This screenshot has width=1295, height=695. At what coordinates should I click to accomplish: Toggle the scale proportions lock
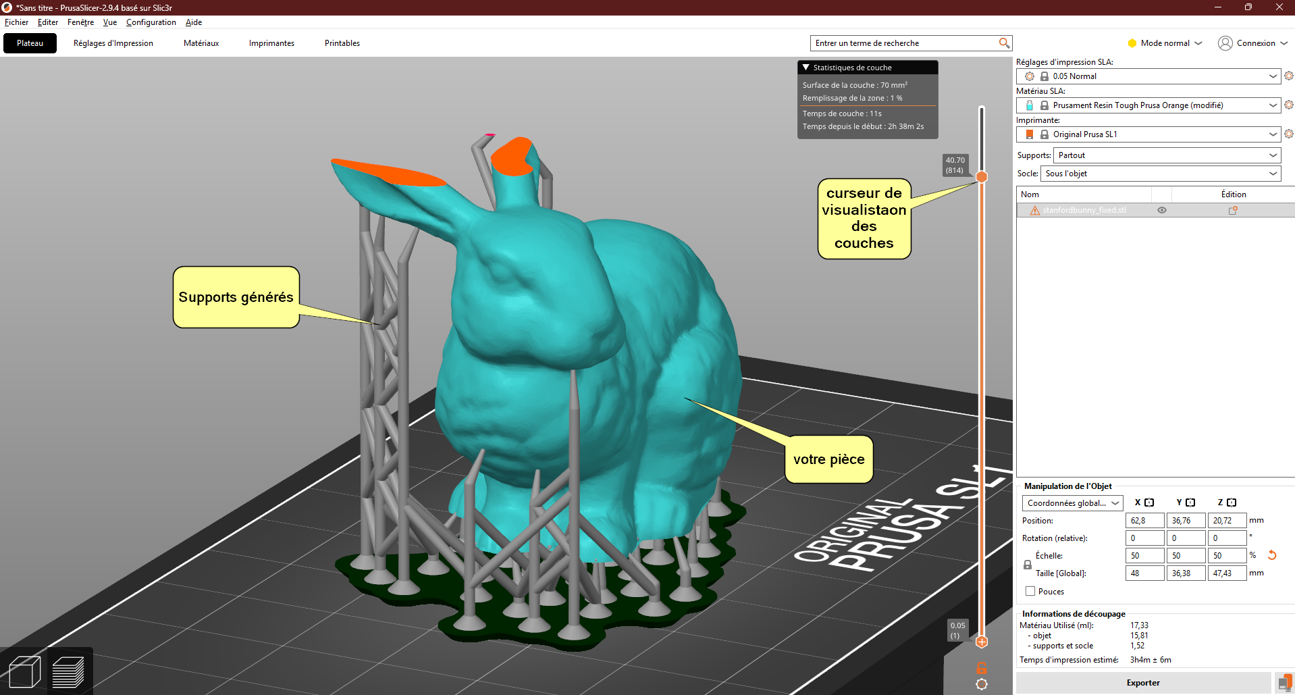coord(1028,564)
